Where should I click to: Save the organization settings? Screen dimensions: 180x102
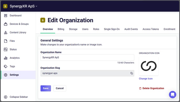pyautogui.click(x=46, y=88)
